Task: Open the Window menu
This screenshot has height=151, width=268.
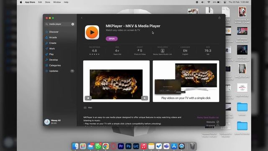Action: pos(57,2)
